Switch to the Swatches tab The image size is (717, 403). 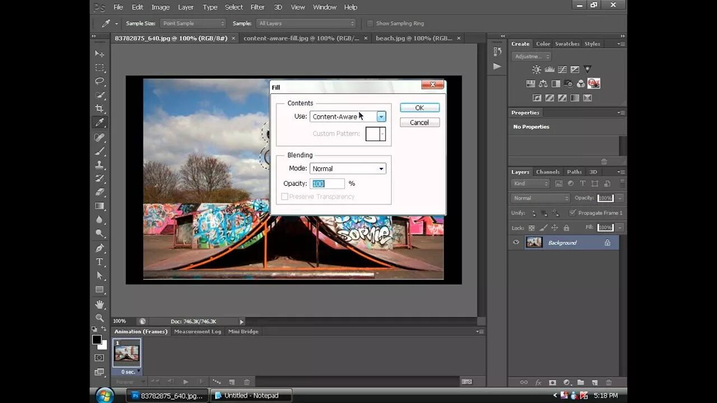point(567,44)
